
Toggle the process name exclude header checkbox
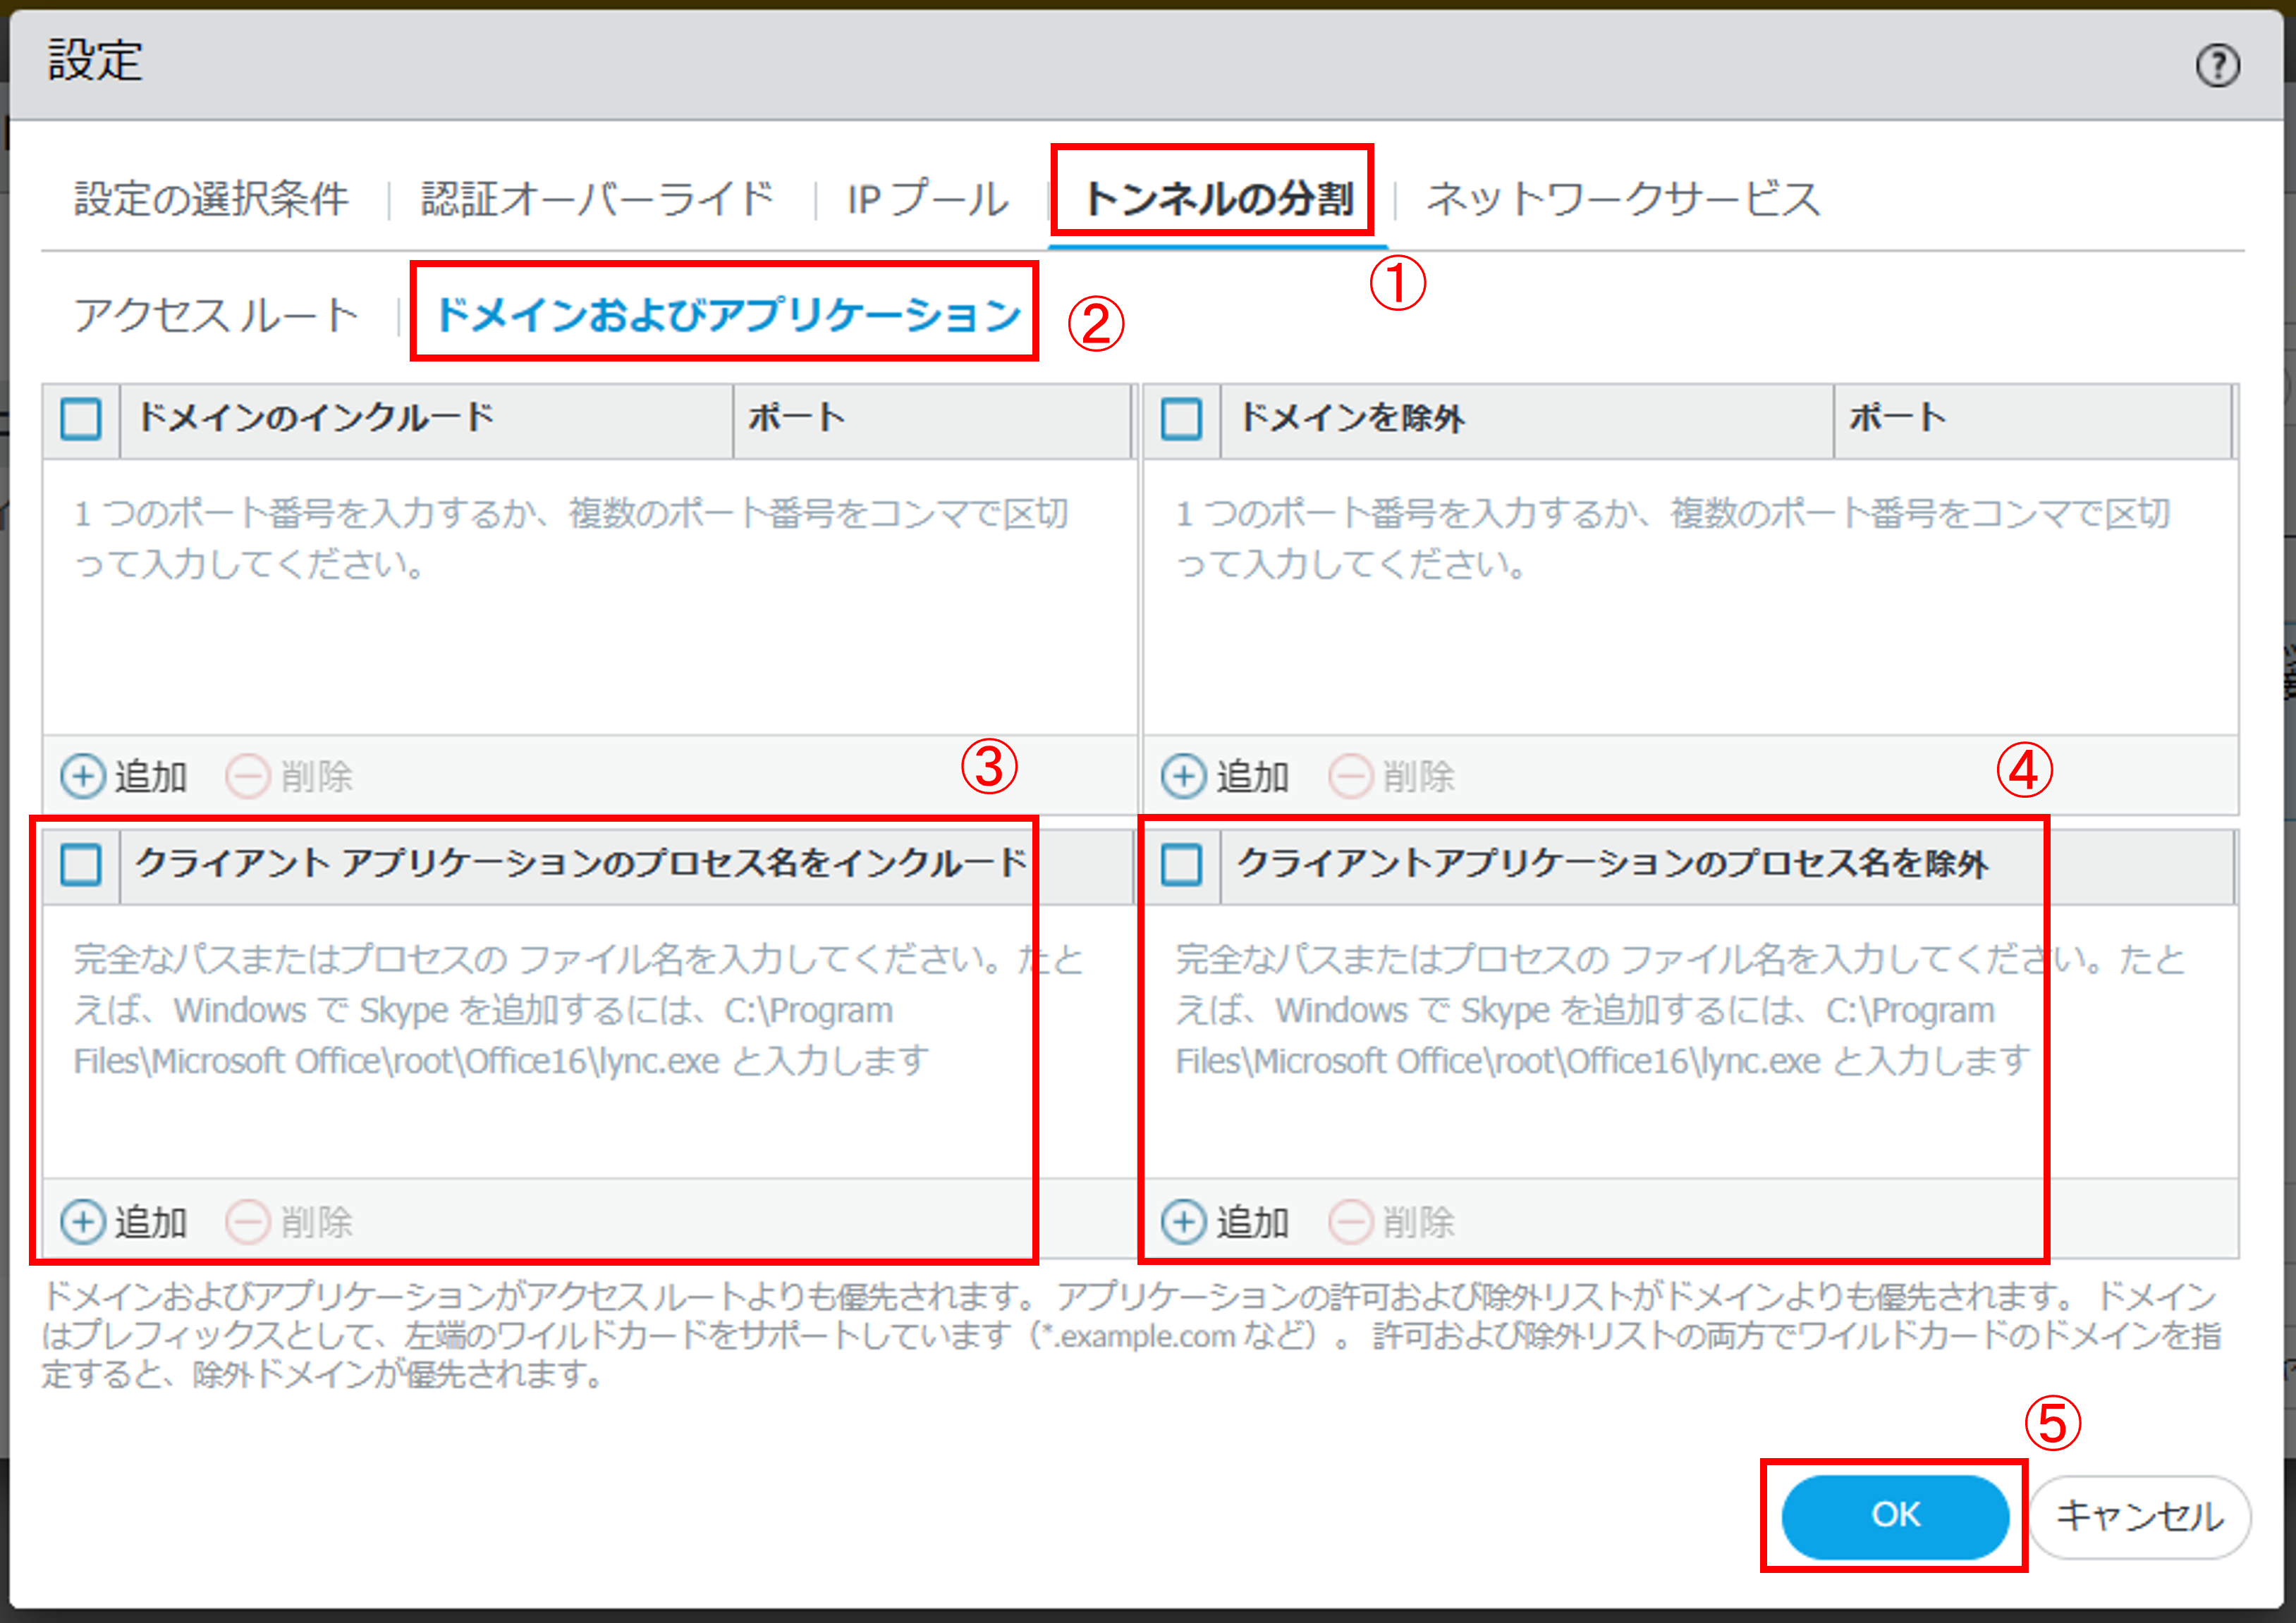point(1181,865)
